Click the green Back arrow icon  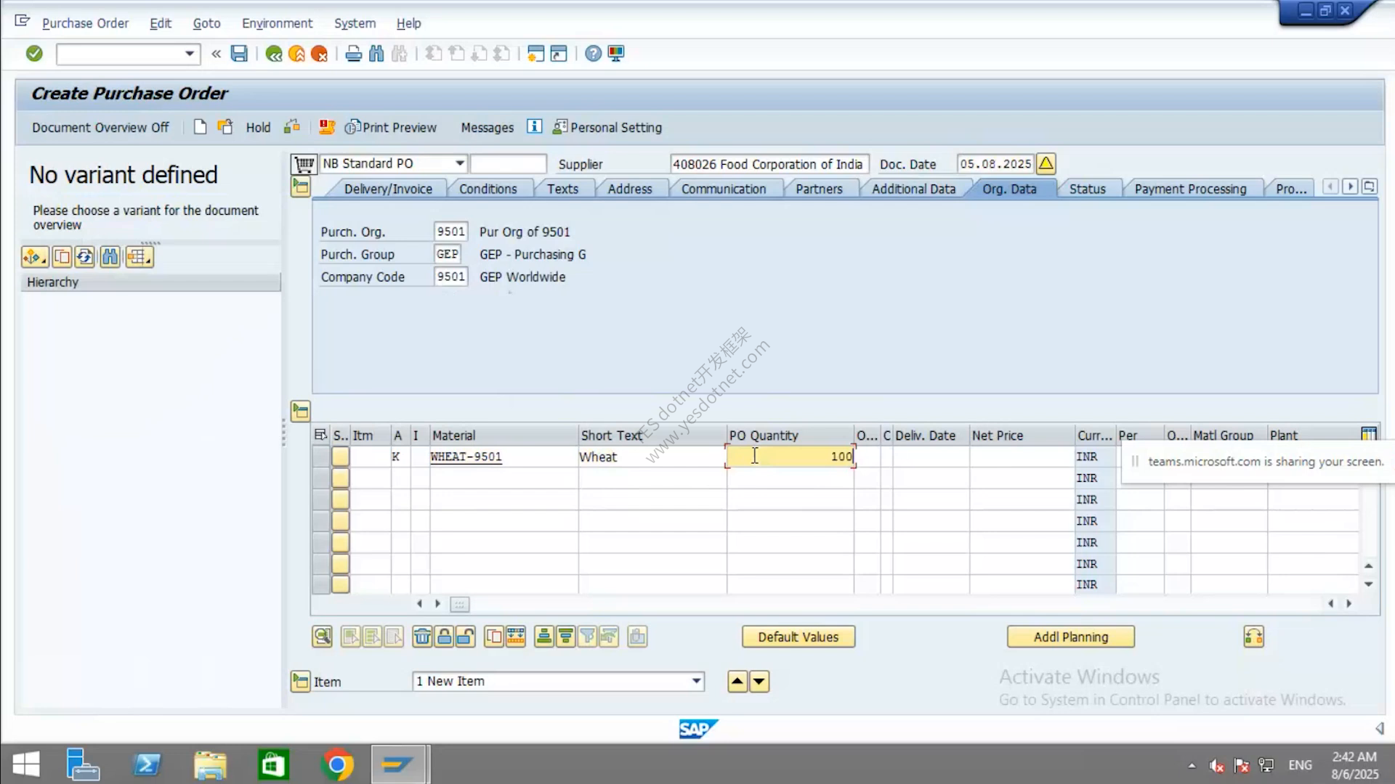click(x=274, y=54)
